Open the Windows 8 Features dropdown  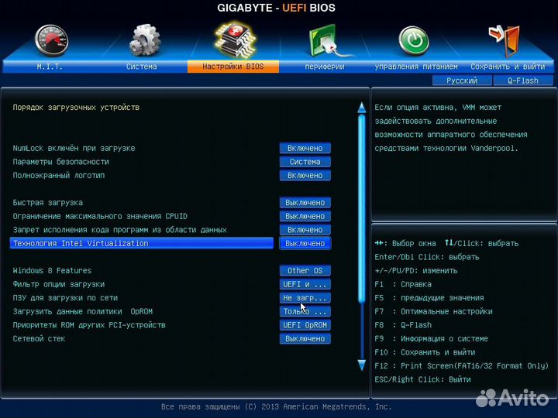tap(305, 271)
